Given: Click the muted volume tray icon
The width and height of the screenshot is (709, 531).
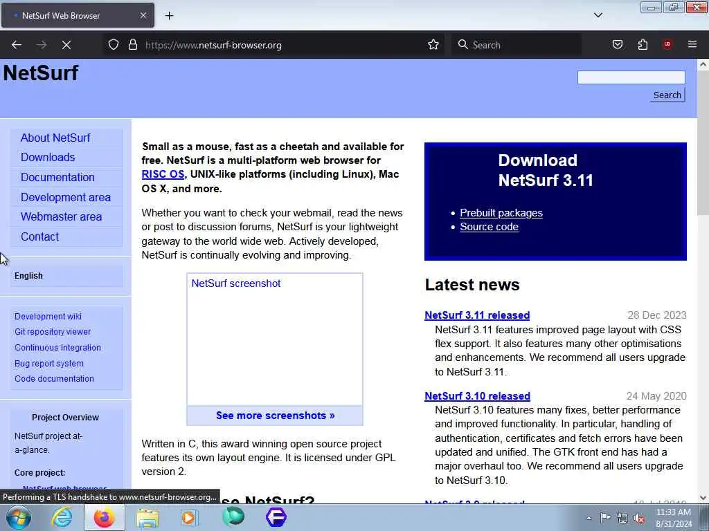Looking at the screenshot, I should pos(639,518).
